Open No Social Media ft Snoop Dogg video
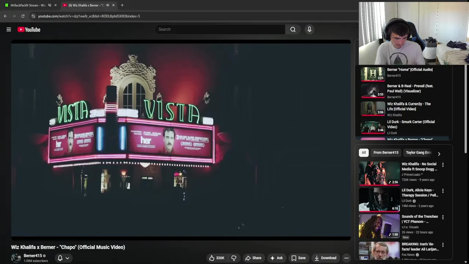Viewport: 469px width, 264px height. tap(419, 166)
